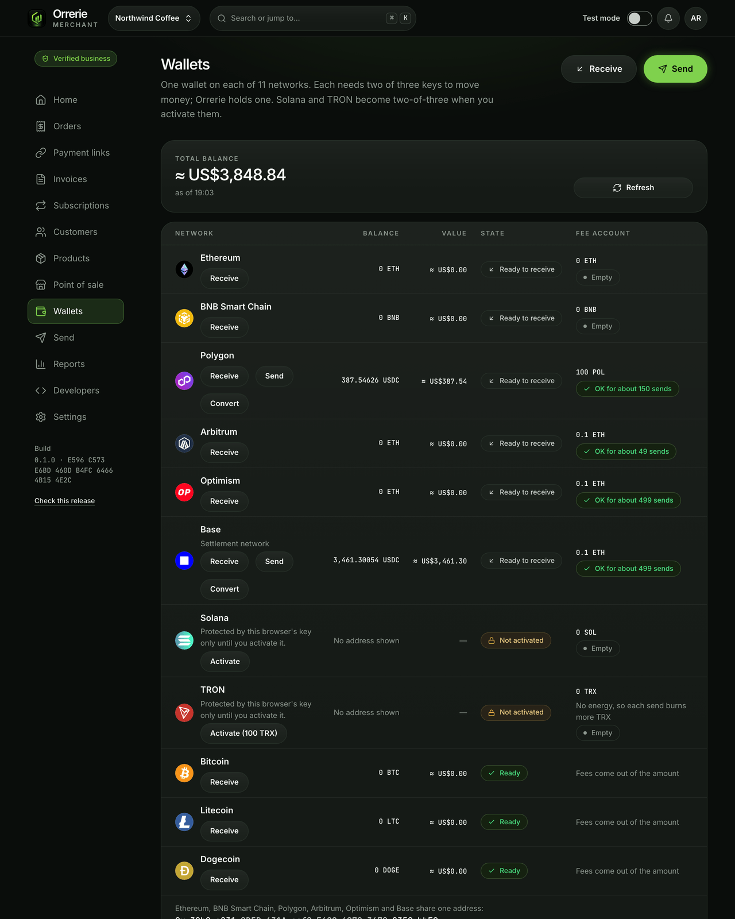735x919 pixels.
Task: Refresh the total balance
Action: click(633, 188)
